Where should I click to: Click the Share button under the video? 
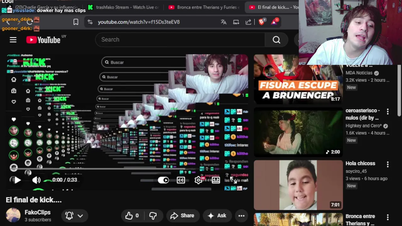182,216
